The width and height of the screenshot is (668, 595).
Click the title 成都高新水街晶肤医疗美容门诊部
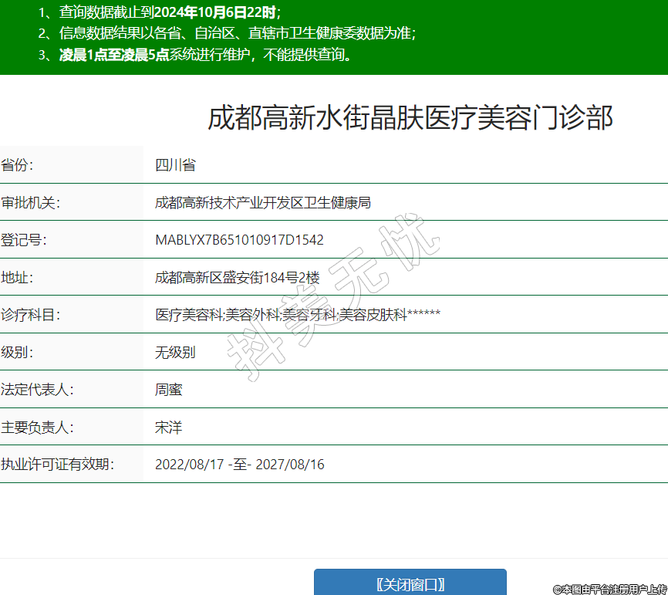pyautogui.click(x=410, y=118)
